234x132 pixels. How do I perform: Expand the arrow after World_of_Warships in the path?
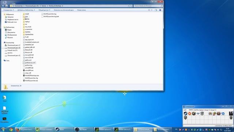[63, 6]
